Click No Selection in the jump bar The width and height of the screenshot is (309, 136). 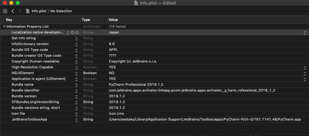click(x=61, y=11)
